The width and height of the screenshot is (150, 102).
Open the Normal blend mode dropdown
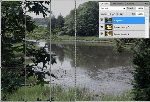click(113, 8)
